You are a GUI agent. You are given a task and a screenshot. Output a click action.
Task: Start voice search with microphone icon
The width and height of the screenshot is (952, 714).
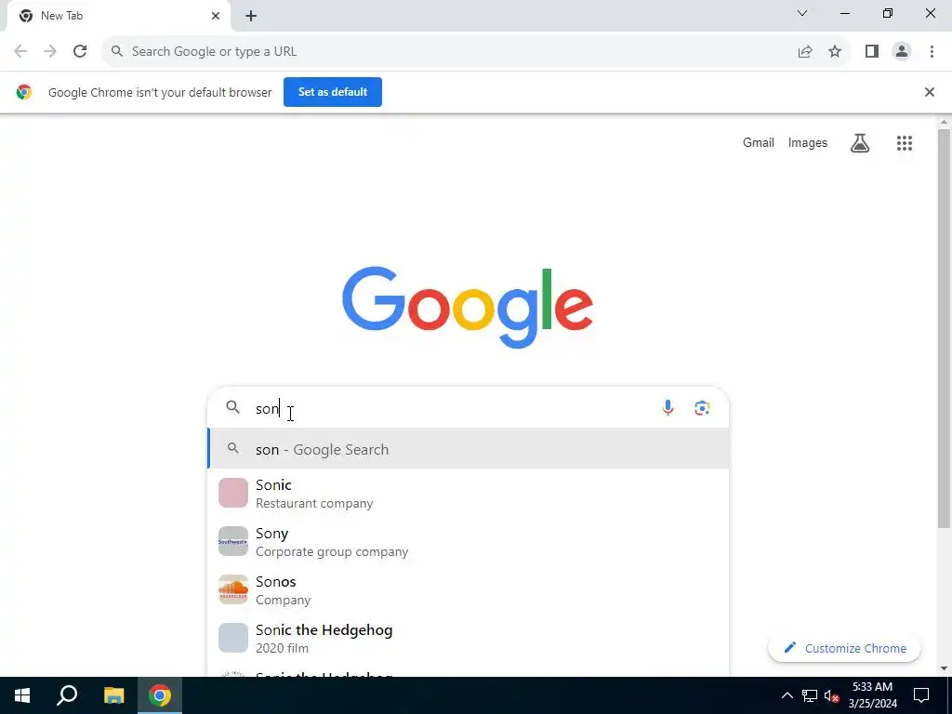click(668, 408)
